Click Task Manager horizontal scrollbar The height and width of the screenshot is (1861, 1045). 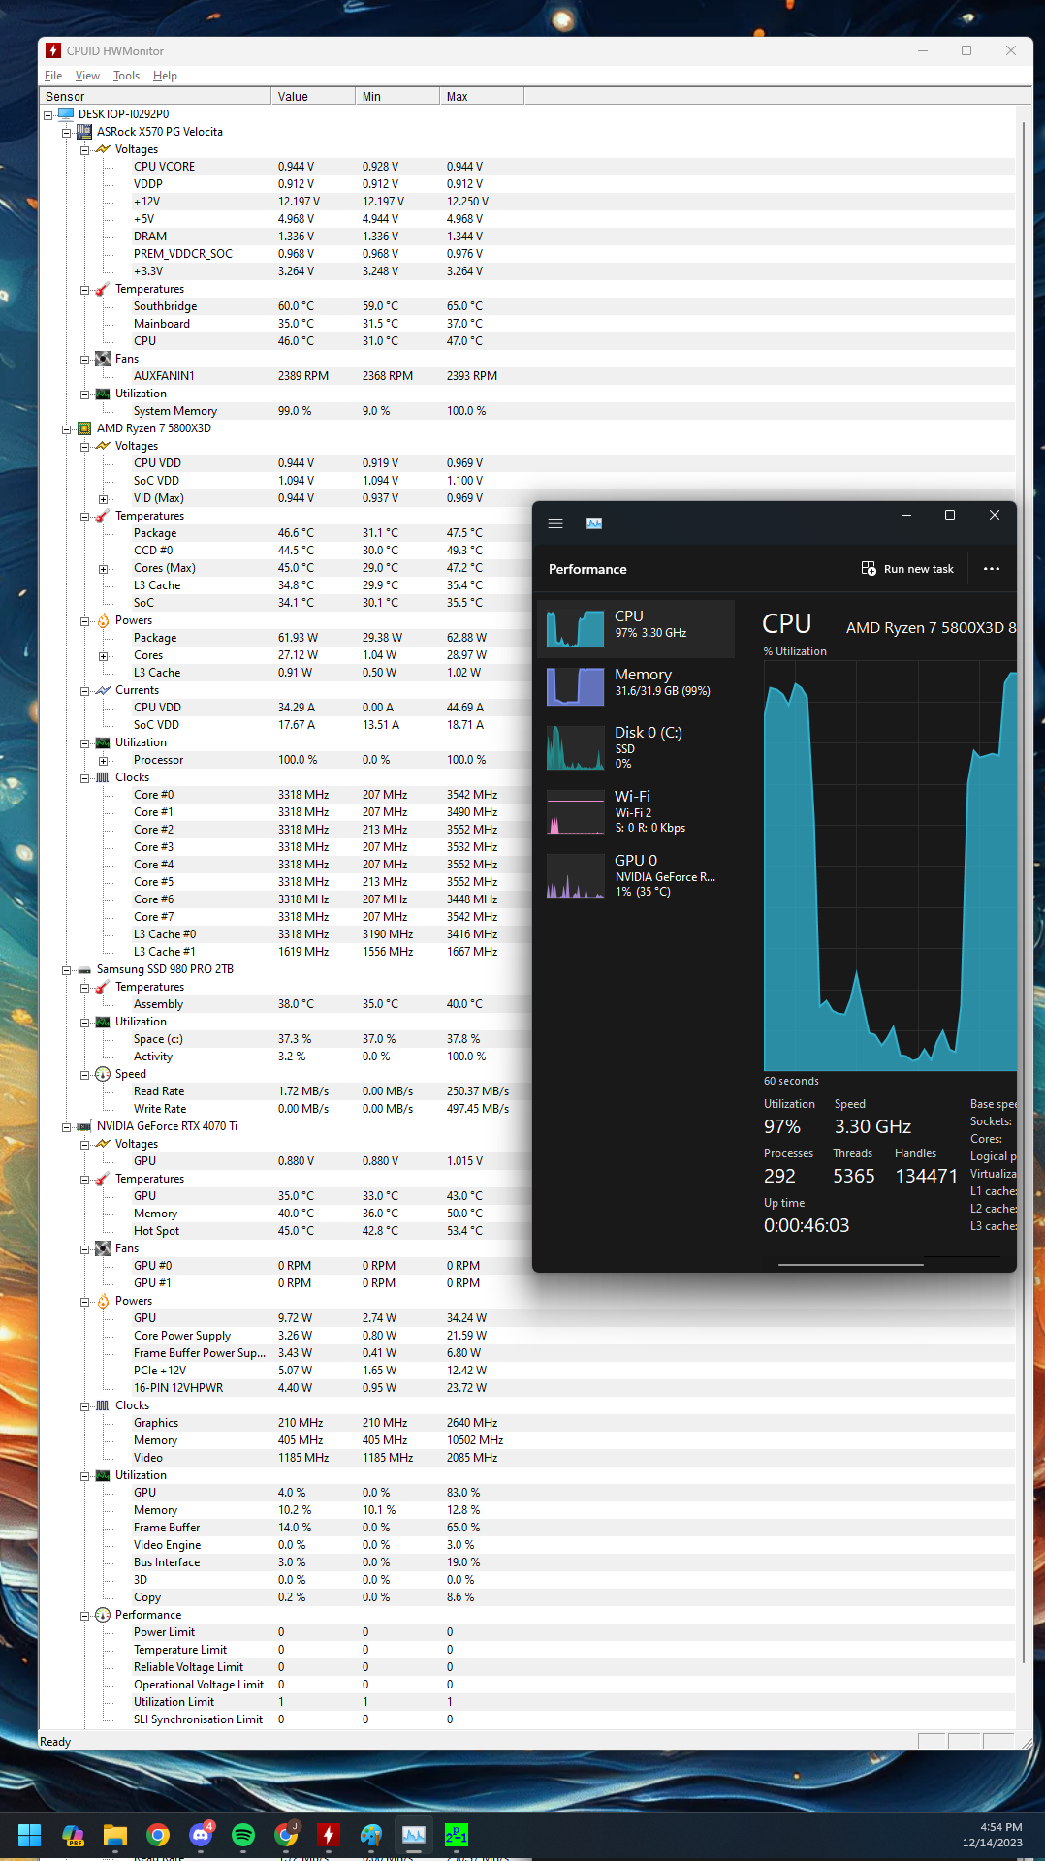(851, 1264)
